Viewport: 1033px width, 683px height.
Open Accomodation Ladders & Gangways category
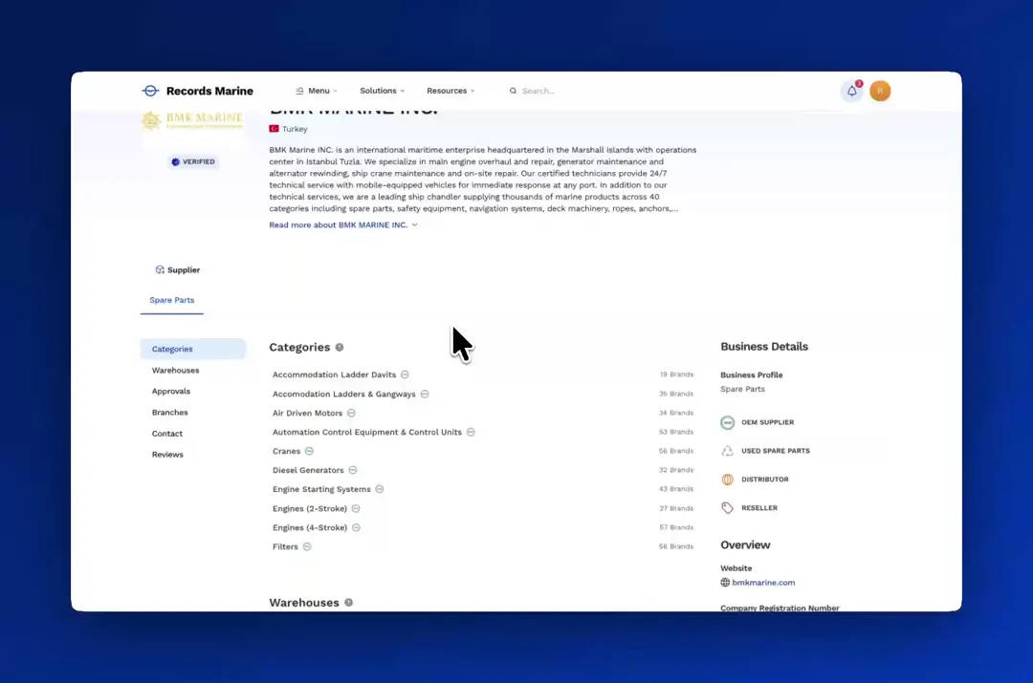tap(344, 395)
